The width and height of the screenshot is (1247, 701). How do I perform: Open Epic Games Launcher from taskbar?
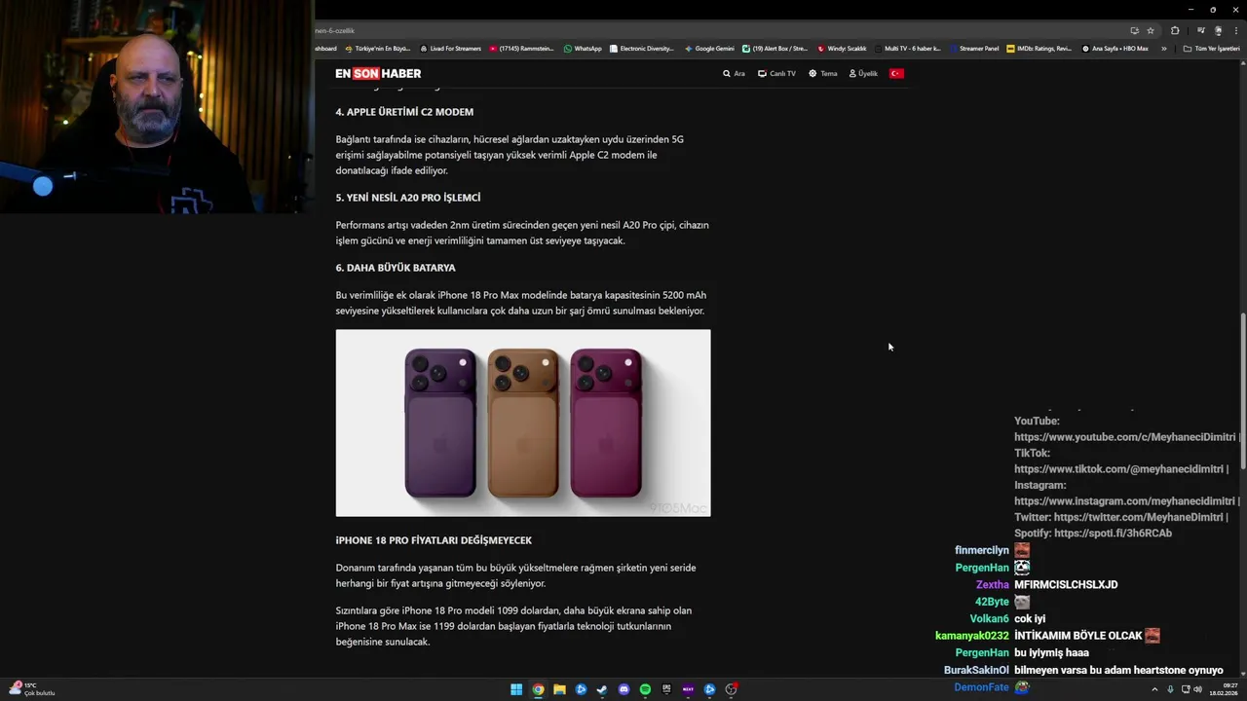[x=666, y=689]
